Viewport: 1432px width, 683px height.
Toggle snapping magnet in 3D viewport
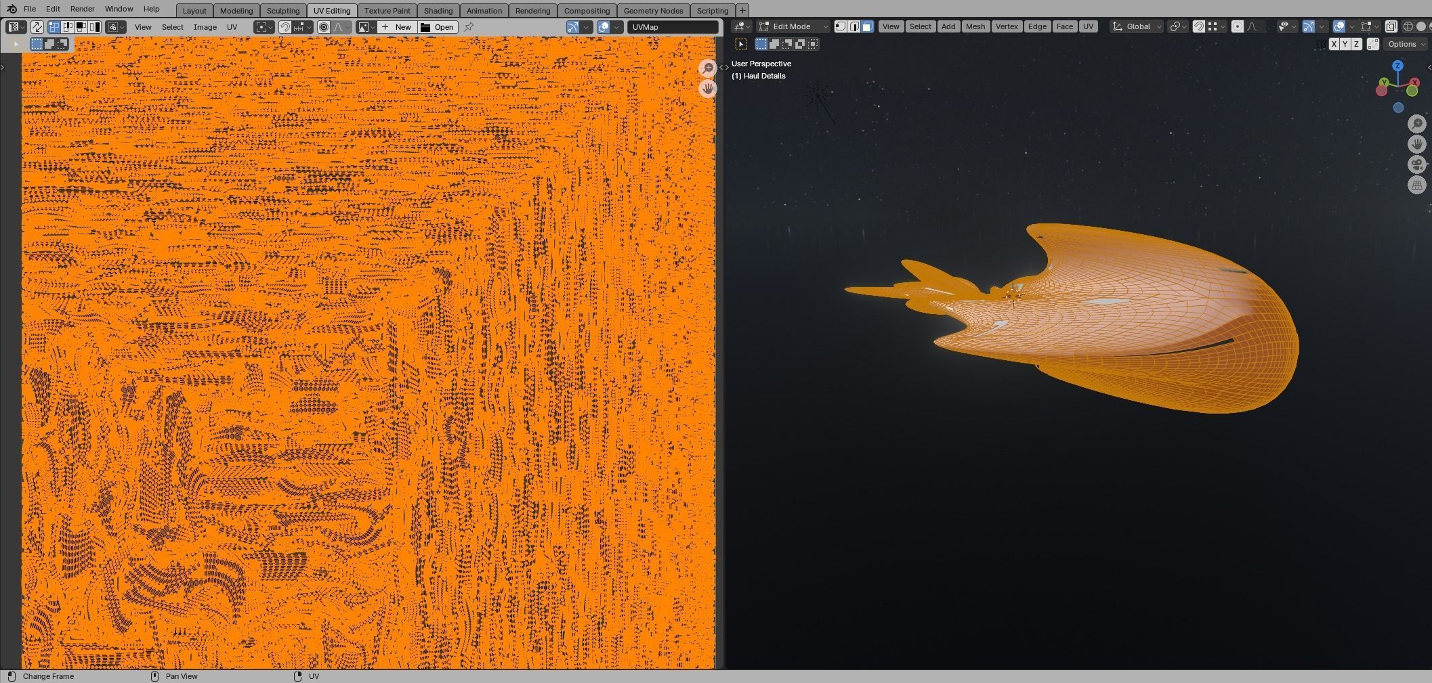tap(1199, 26)
